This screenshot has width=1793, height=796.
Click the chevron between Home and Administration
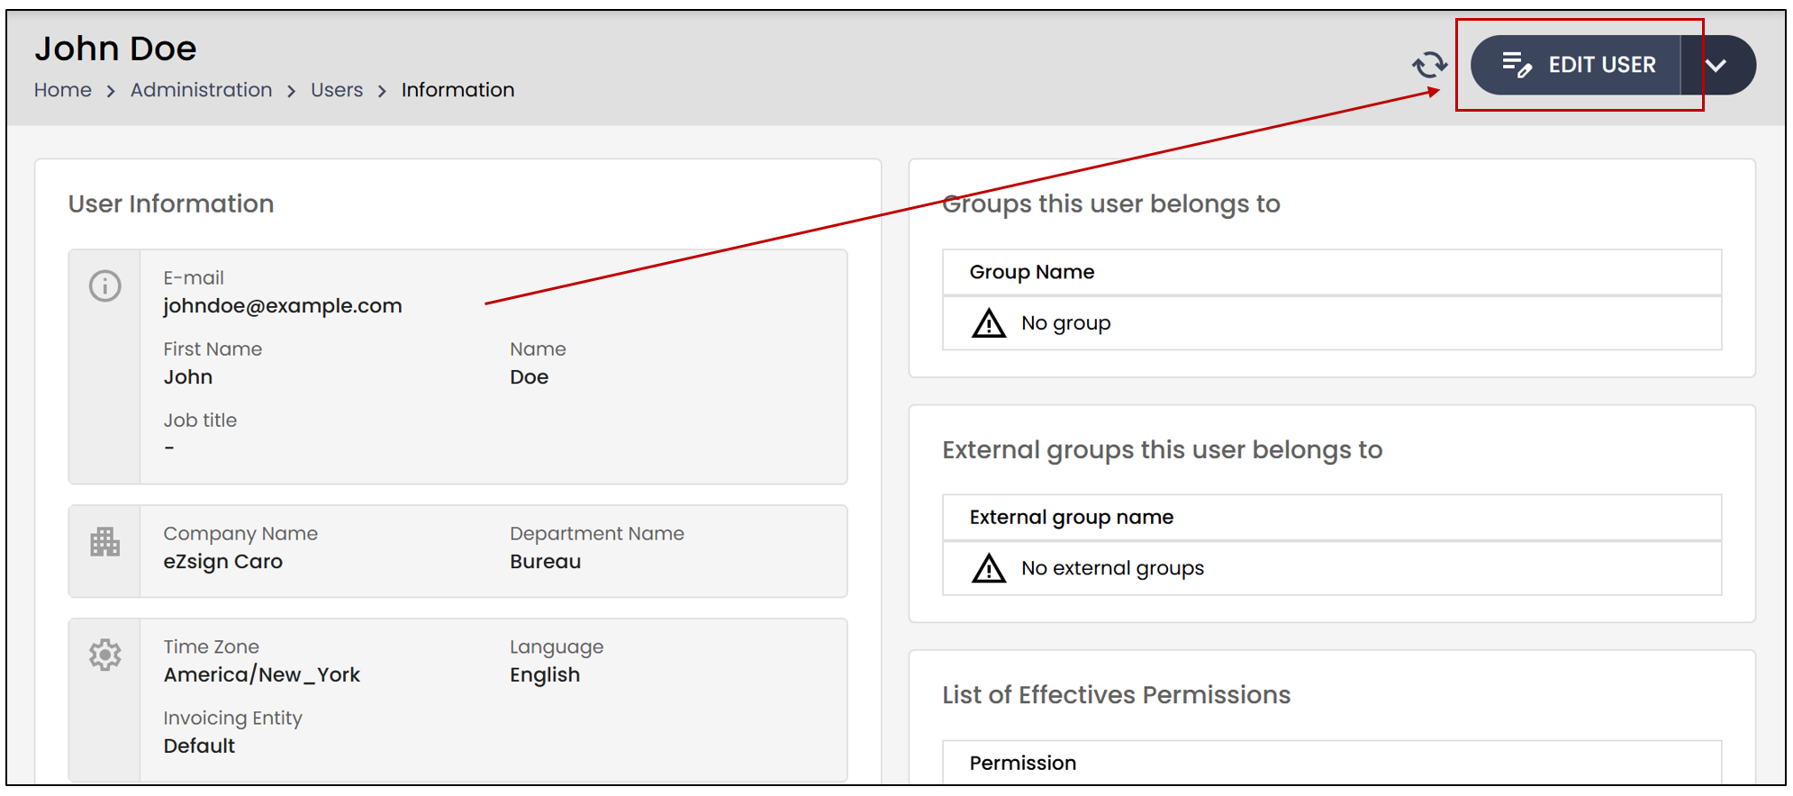111,91
